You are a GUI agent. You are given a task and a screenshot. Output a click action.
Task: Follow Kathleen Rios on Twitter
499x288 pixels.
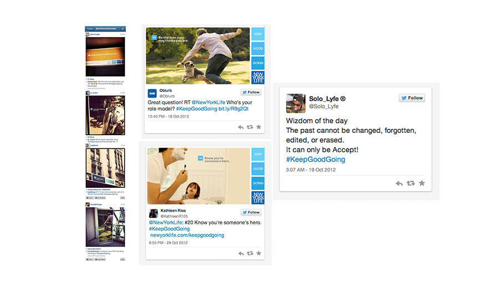tap(251, 212)
